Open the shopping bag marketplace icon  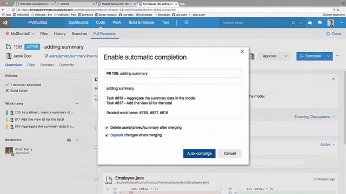click(x=310, y=23)
